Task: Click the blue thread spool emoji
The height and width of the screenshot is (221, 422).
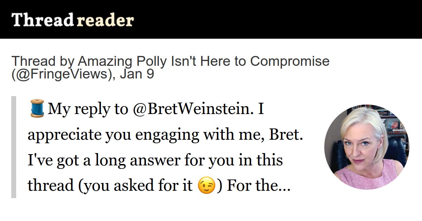Action: pyautogui.click(x=37, y=108)
